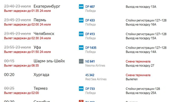Open flight DP 1435 to Ufa
181x102 pixels.
91,48
